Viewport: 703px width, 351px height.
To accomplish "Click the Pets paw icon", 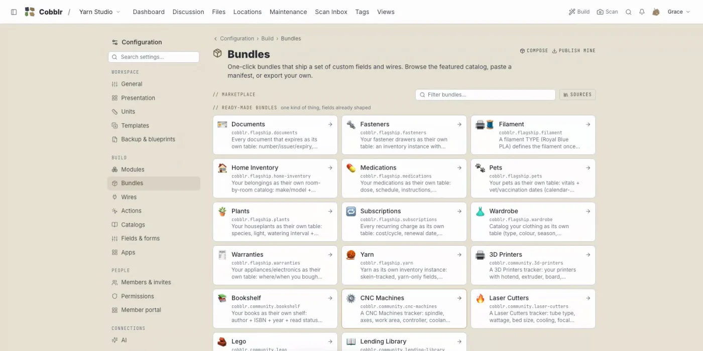I will (x=480, y=168).
